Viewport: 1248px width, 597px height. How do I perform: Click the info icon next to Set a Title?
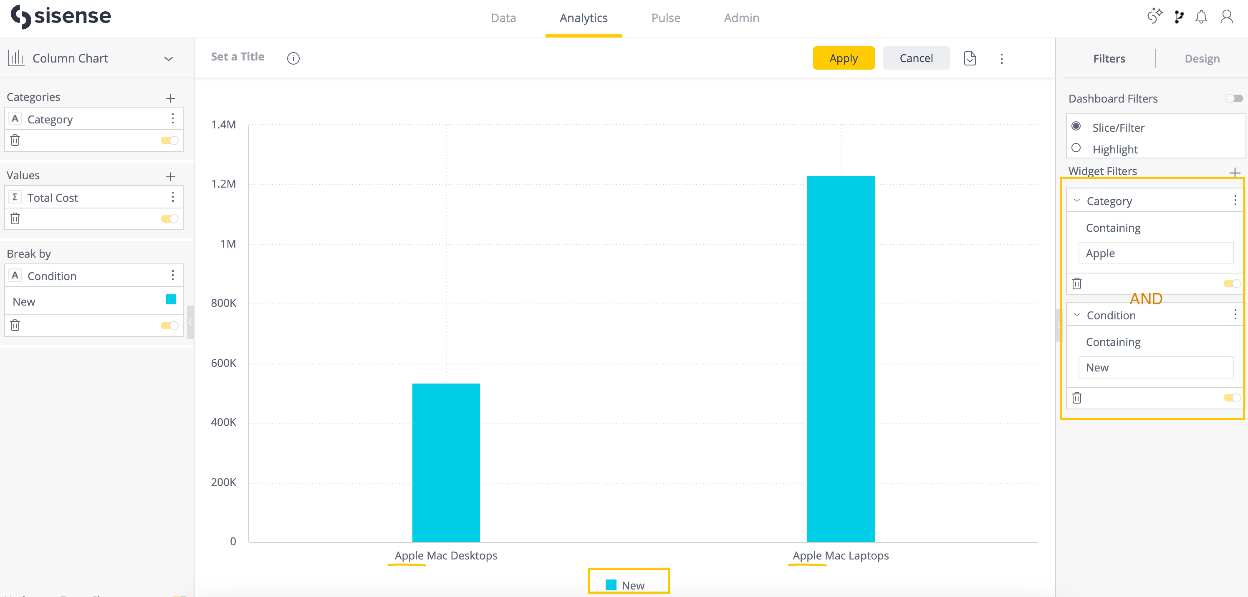(293, 58)
